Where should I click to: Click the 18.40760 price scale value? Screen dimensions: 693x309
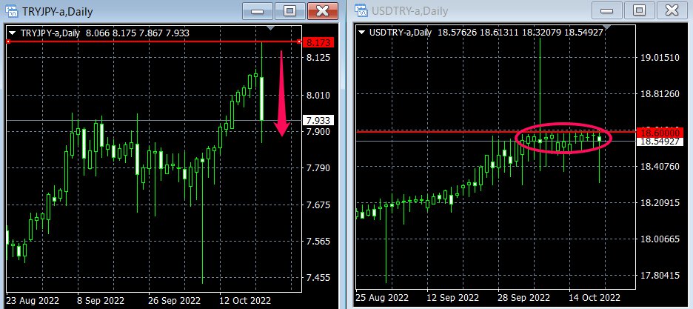click(660, 167)
